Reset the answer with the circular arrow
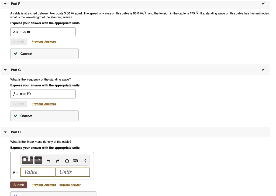276x196 pixels. [x=67, y=161]
